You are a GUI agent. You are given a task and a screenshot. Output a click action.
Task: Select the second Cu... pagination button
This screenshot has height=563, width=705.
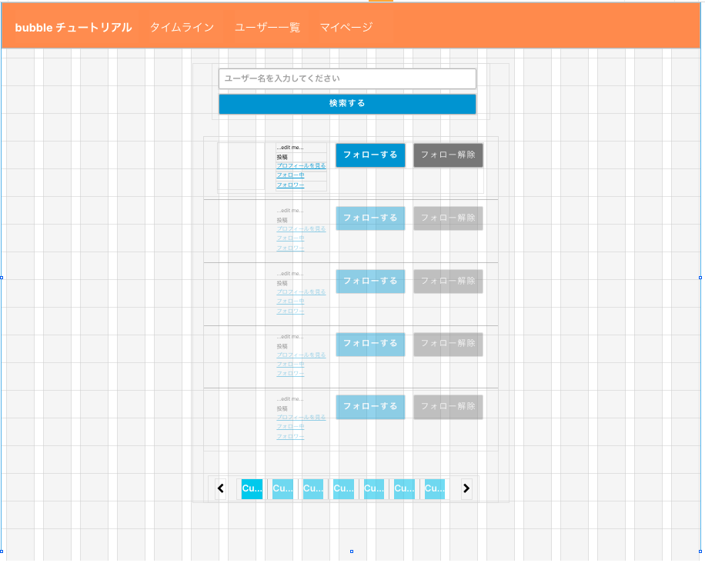(x=282, y=488)
